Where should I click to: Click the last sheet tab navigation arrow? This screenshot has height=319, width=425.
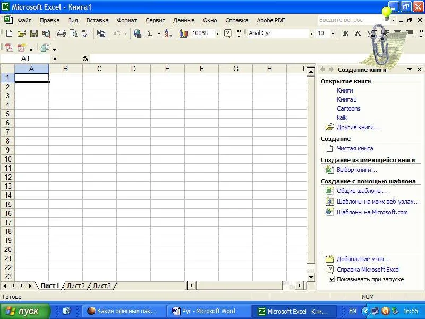[x=31, y=286]
